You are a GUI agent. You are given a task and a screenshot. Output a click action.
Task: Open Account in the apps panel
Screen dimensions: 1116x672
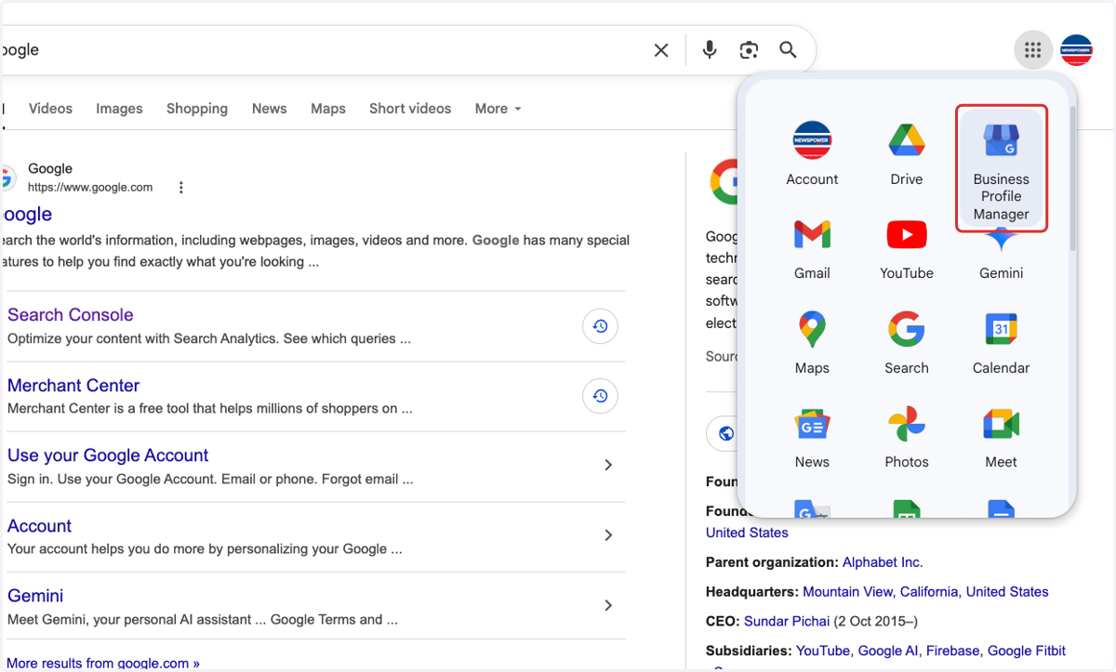812,154
